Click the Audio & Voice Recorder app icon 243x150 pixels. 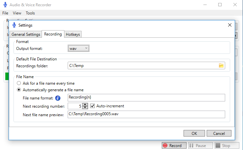[5, 5]
